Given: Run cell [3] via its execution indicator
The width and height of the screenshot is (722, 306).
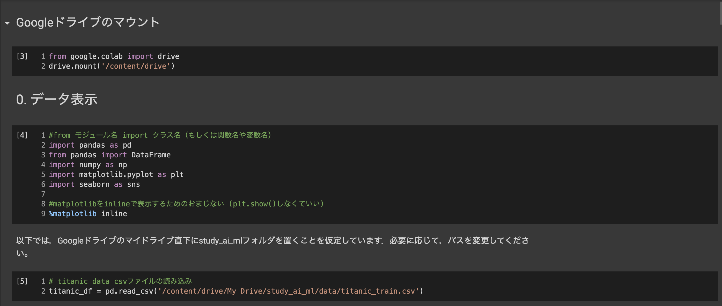Looking at the screenshot, I should (22, 56).
